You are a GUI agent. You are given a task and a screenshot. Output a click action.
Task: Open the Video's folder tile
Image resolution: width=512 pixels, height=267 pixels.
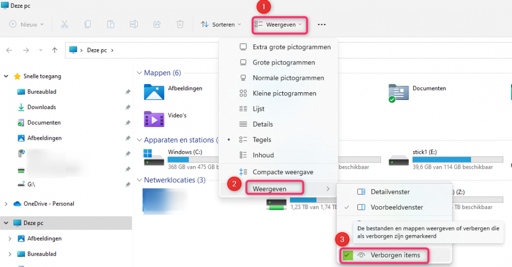tap(165, 119)
